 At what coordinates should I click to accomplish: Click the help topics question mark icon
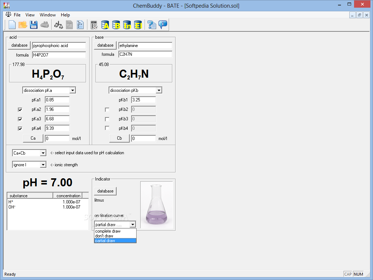[x=152, y=25]
